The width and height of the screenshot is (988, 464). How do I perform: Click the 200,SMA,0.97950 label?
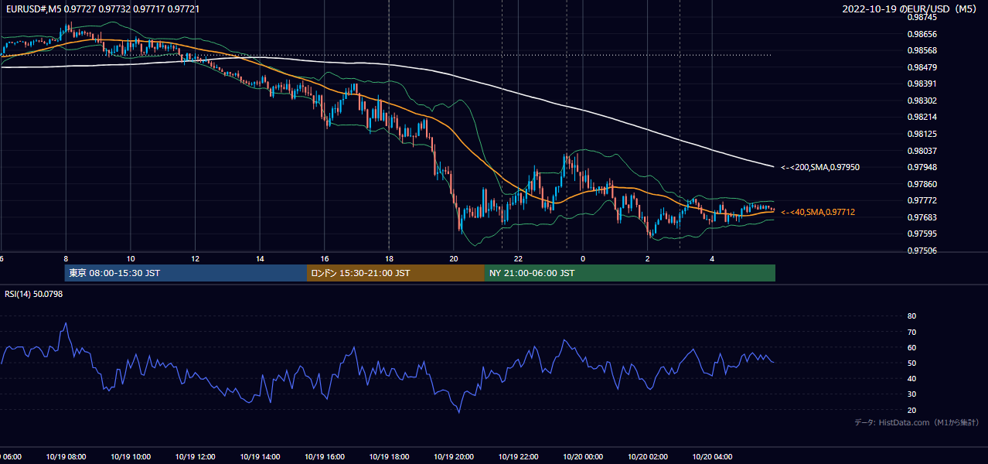pyautogui.click(x=819, y=167)
